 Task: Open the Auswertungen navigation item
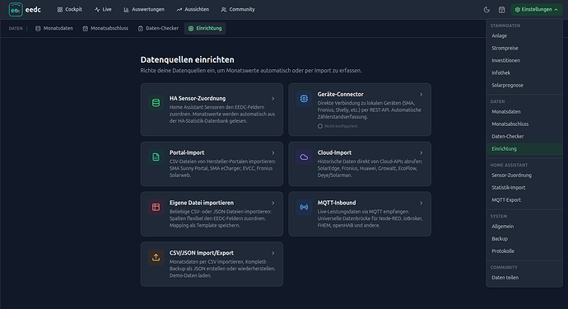[144, 9]
